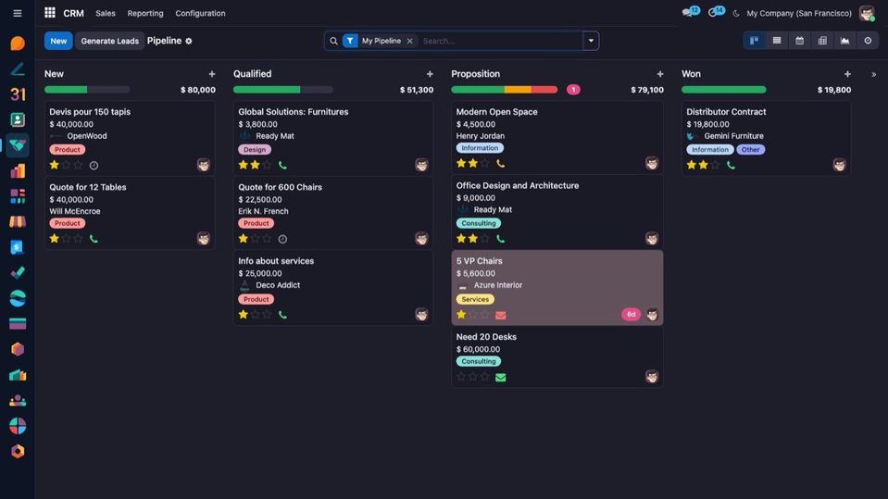Click the Pipeline settings gear icon
The image size is (888, 499).
(x=189, y=41)
